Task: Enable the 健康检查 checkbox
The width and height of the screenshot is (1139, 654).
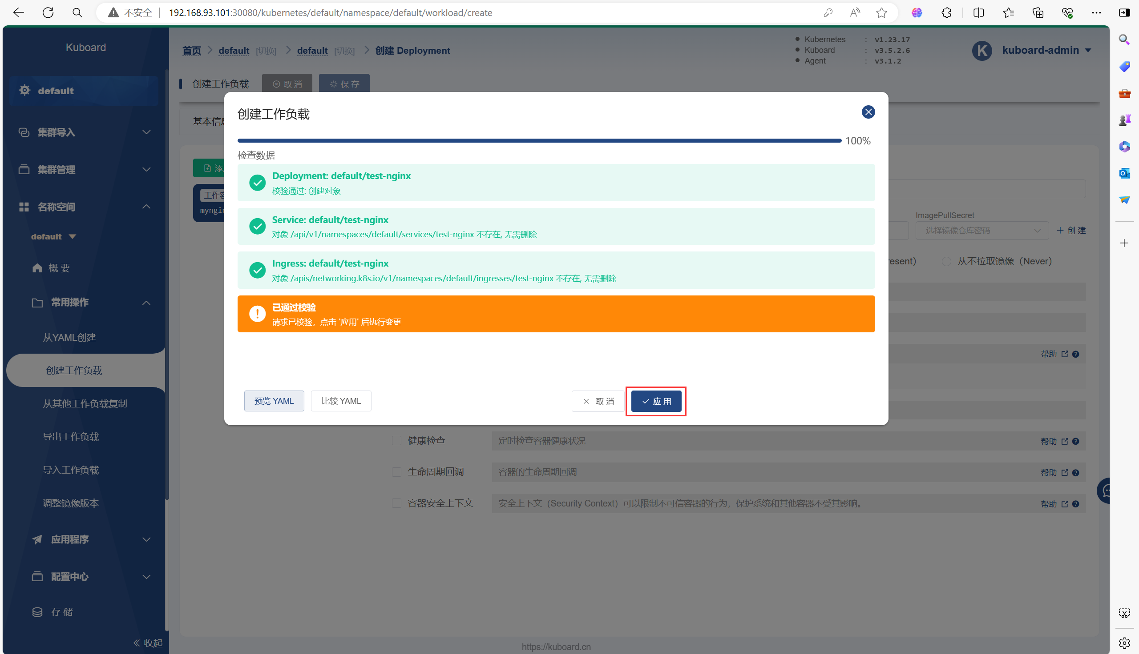Action: pos(396,441)
